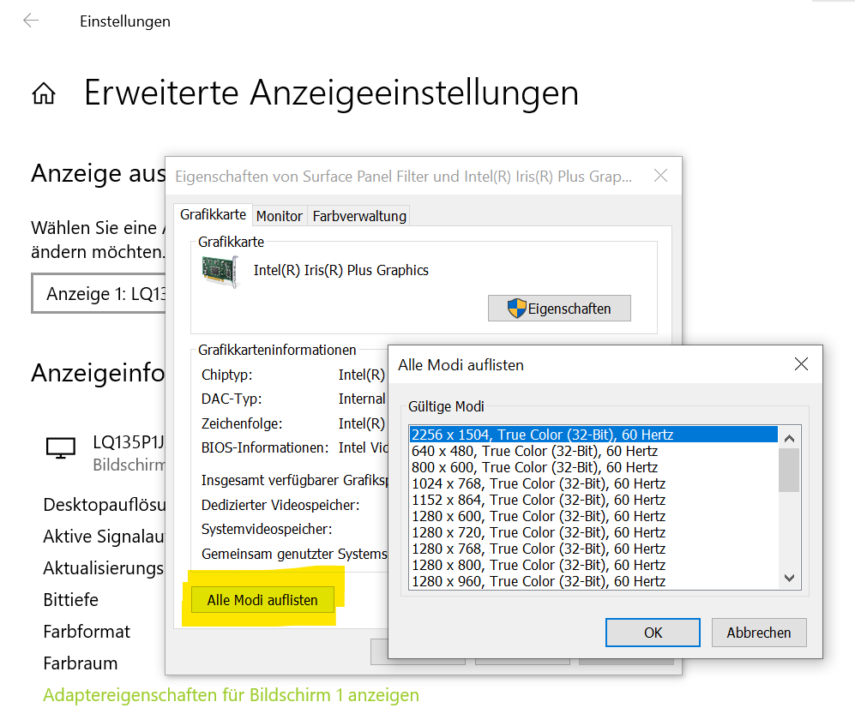
Task: Click the back arrow in Einstellungen
Action: coord(31,21)
